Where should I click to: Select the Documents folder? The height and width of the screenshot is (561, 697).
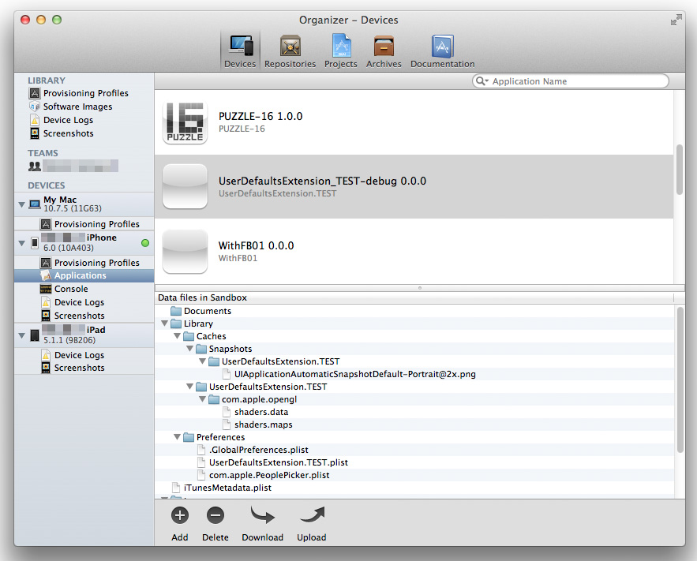tap(201, 311)
